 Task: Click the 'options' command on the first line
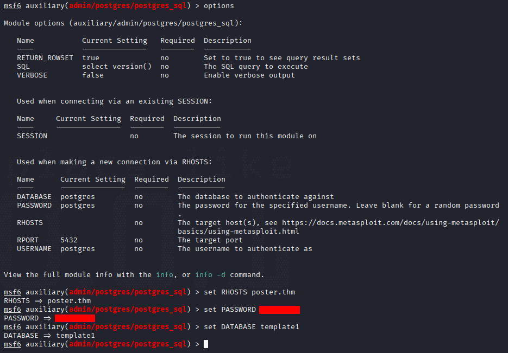coord(219,6)
